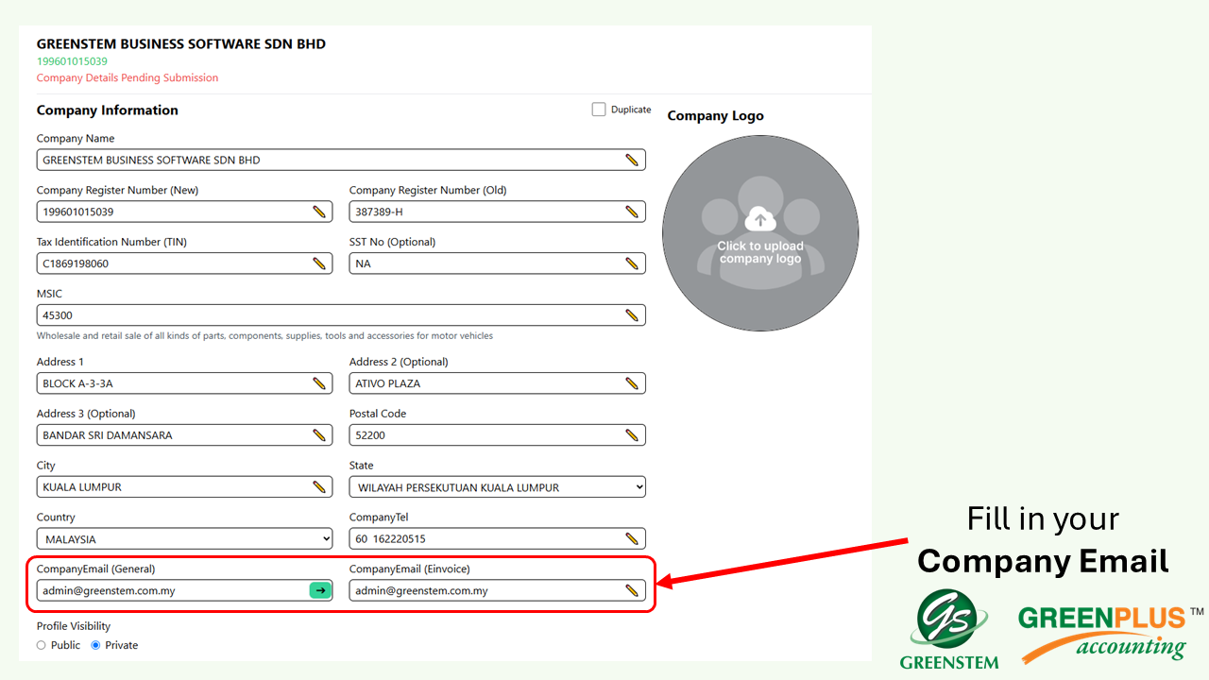The height and width of the screenshot is (680, 1209).
Task: Click the Company Register Number (New) input
Action: coord(185,212)
